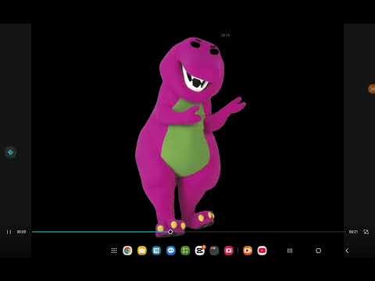Toggle the fullscreen view icon
This screenshot has height=281, width=375.
coord(366,232)
